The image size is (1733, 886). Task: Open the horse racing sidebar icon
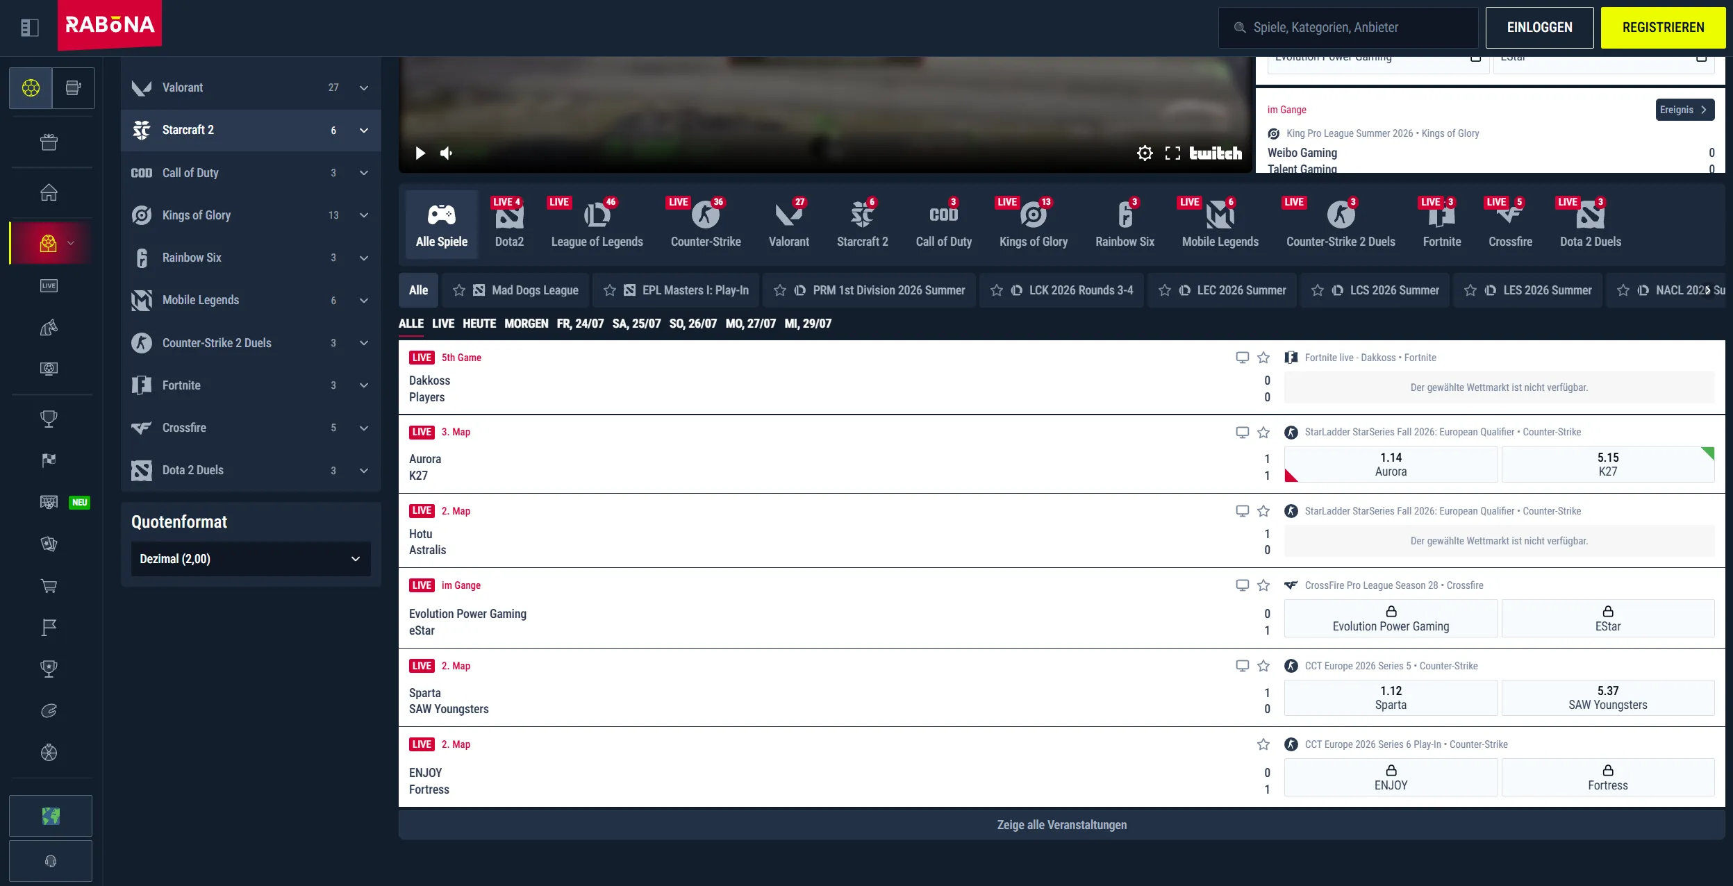pos(49,327)
